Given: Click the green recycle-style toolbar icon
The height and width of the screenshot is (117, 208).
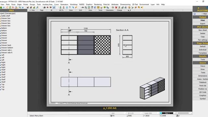Looking at the screenshot, I should [10, 7].
